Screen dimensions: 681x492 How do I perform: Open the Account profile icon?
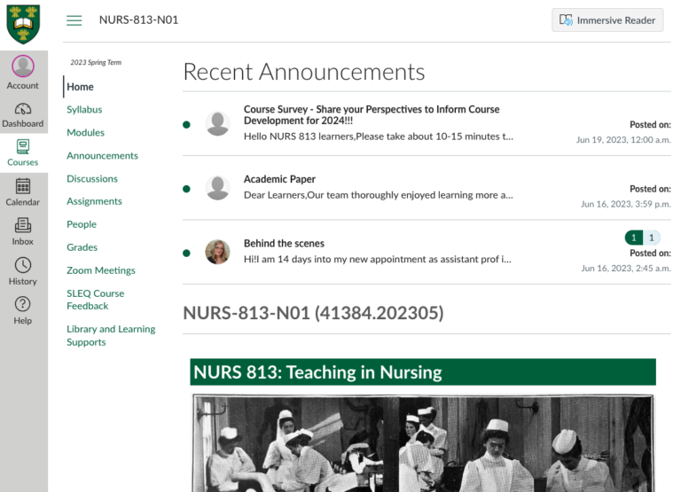tap(23, 66)
